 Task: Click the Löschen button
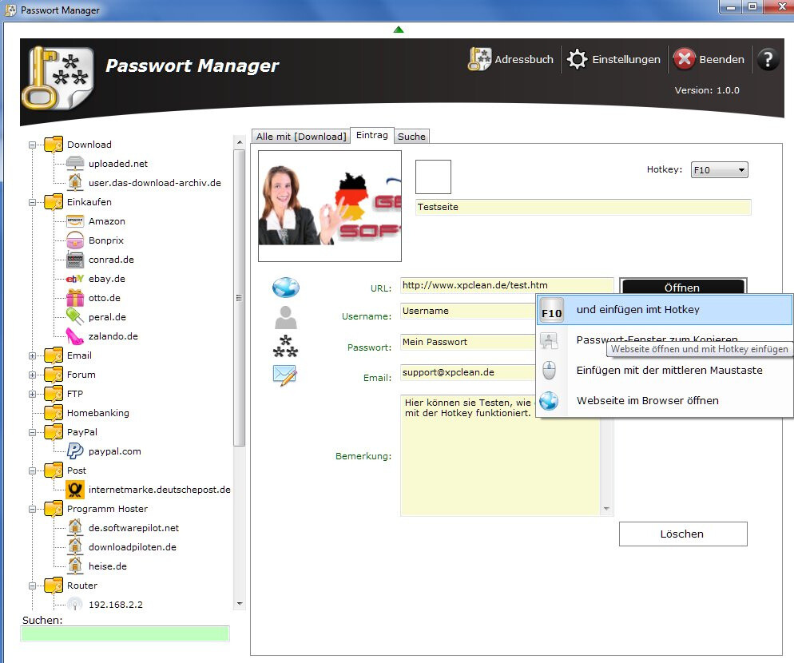682,534
